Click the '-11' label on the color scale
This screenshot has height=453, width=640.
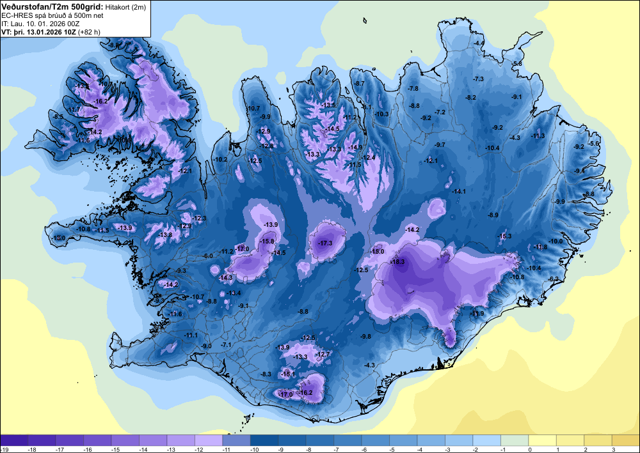(x=226, y=449)
